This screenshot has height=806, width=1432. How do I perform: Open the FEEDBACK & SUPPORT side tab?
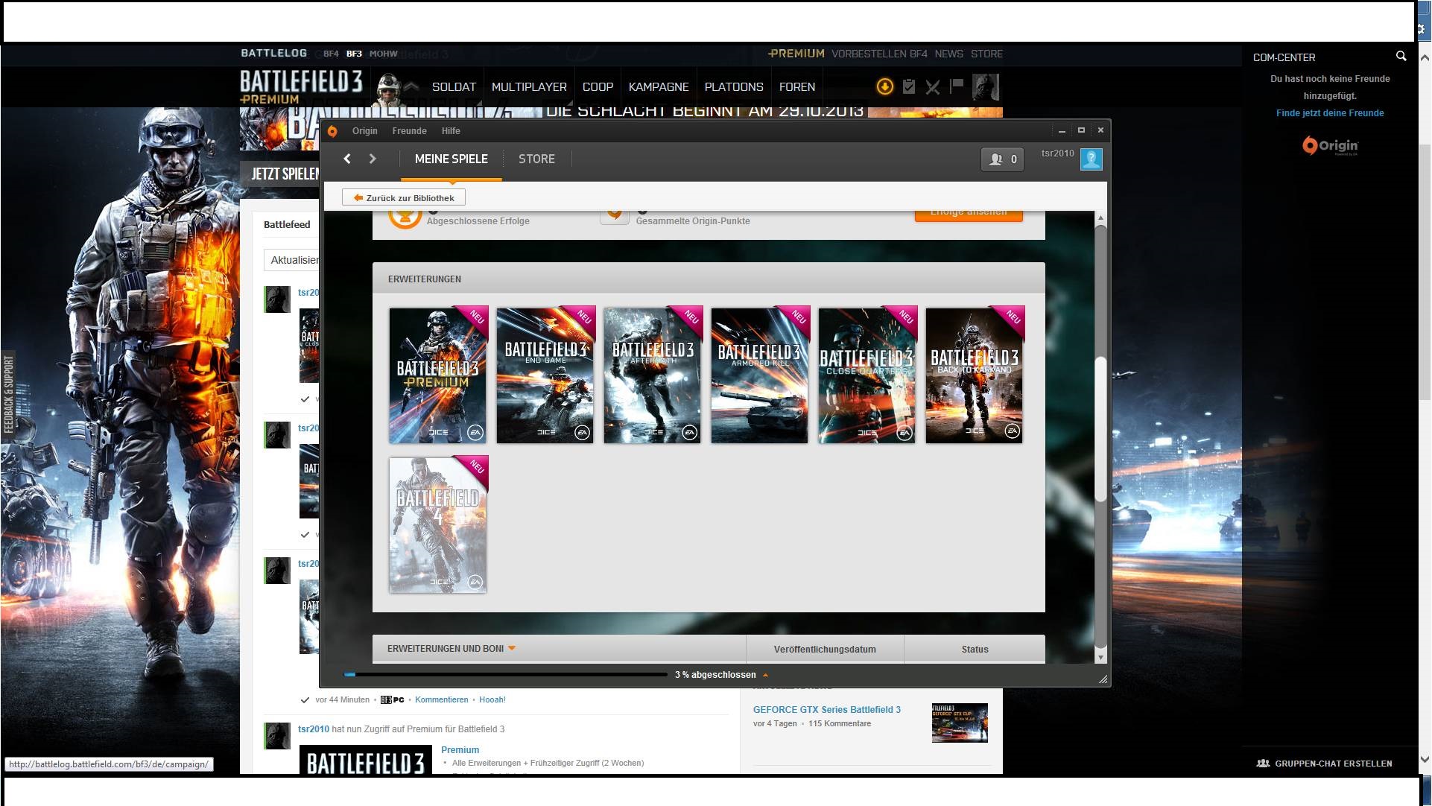coord(8,395)
